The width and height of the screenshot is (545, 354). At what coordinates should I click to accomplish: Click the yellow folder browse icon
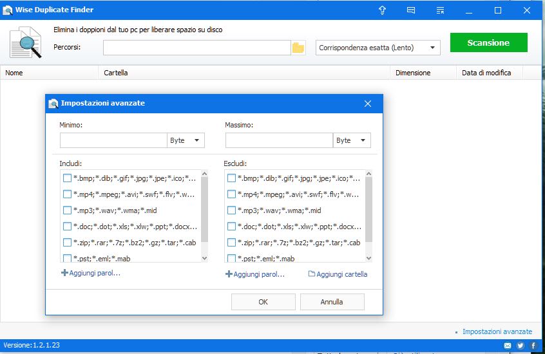click(298, 48)
